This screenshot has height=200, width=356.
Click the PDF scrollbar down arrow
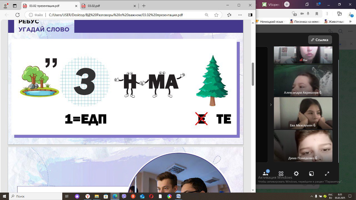tap(253, 190)
